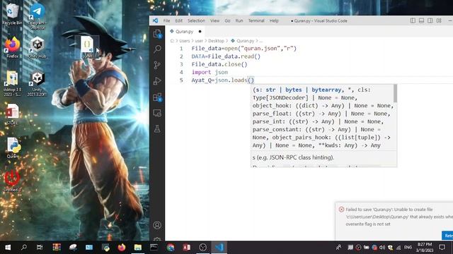Open Chrome from taskbar
Viewport: 453px width, 254px height.
pyautogui.click(x=171, y=248)
